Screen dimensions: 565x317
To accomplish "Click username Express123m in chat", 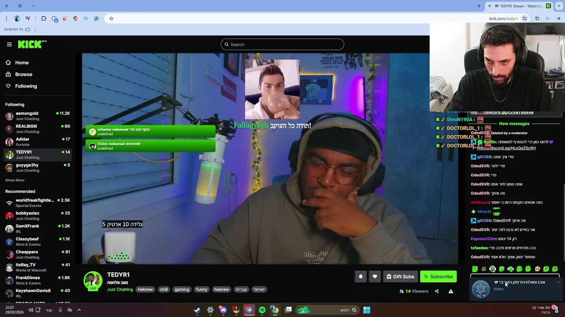I will 483,239.
